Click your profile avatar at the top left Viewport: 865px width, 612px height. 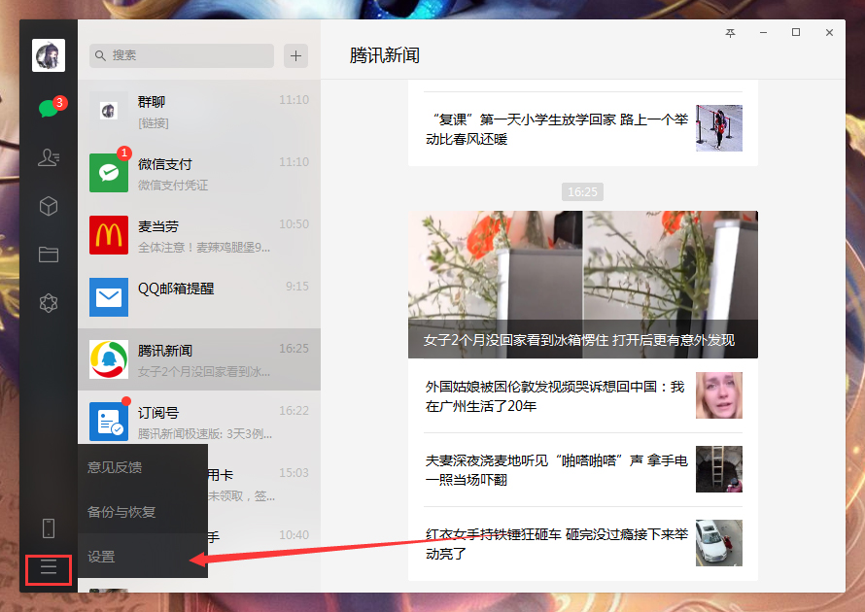(x=48, y=55)
